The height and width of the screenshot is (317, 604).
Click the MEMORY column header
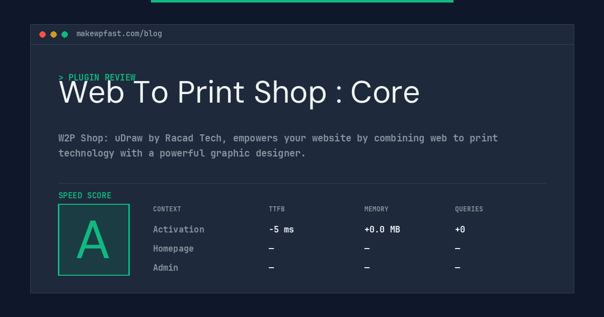(376, 209)
